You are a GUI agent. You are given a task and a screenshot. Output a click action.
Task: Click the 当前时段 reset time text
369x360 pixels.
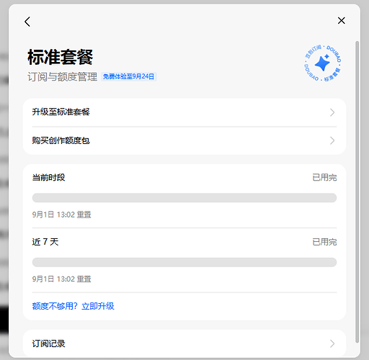(x=61, y=215)
